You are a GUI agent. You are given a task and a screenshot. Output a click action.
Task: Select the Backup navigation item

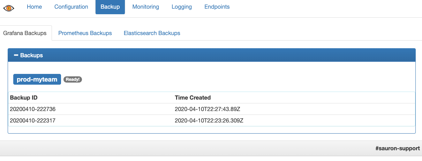pos(110,7)
